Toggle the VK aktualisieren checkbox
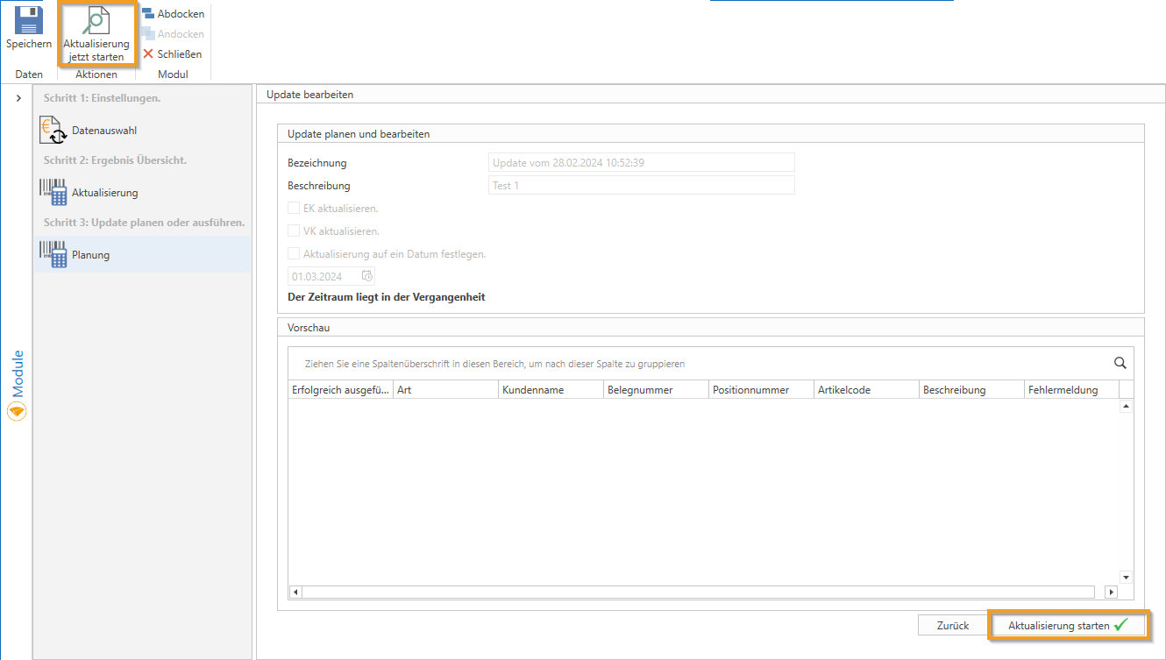The height and width of the screenshot is (660, 1166). [x=294, y=231]
